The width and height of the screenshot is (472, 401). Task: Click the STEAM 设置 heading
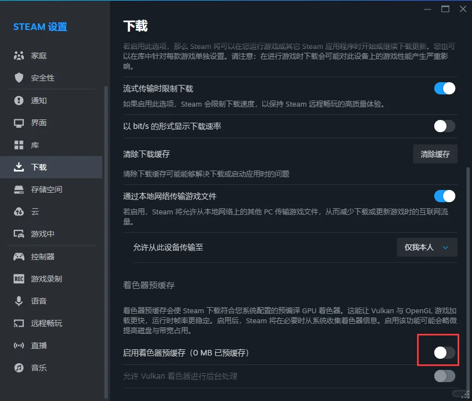click(x=41, y=27)
